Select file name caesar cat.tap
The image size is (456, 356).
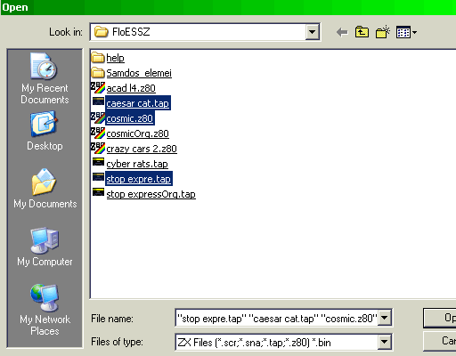138,103
